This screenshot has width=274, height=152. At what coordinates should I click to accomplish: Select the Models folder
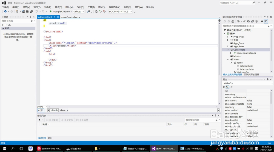237,56
